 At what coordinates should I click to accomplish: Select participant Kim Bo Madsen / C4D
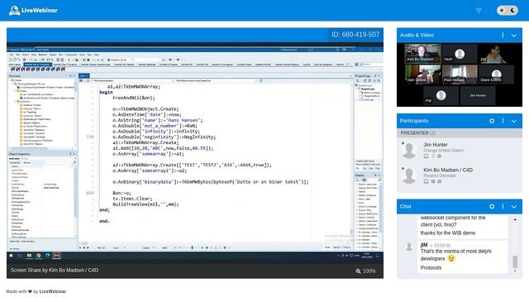(460, 175)
